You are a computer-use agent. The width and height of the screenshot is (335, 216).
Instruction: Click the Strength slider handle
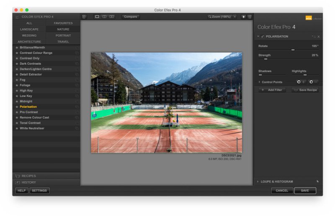point(265,59)
